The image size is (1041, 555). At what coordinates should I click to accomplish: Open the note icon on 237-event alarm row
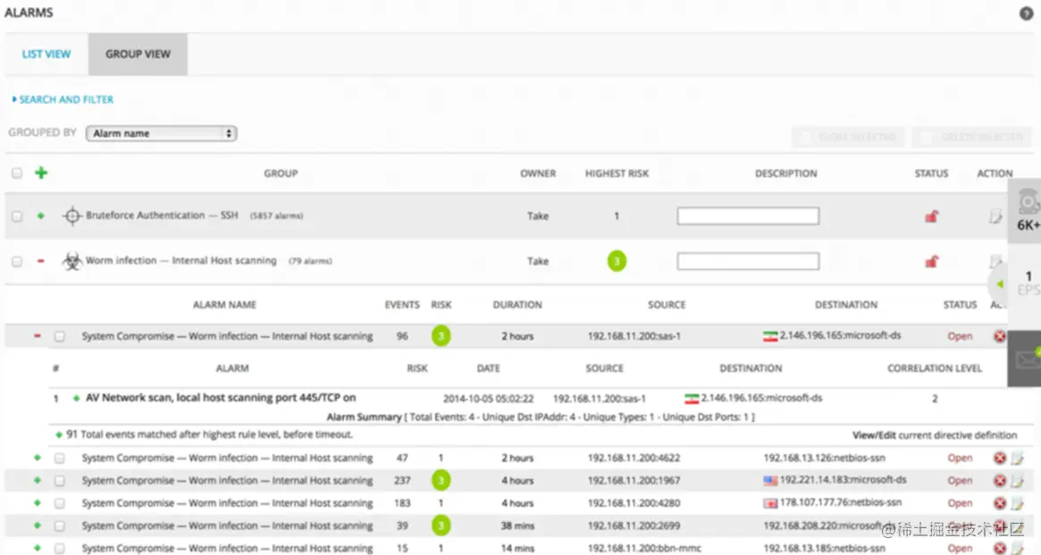1017,480
